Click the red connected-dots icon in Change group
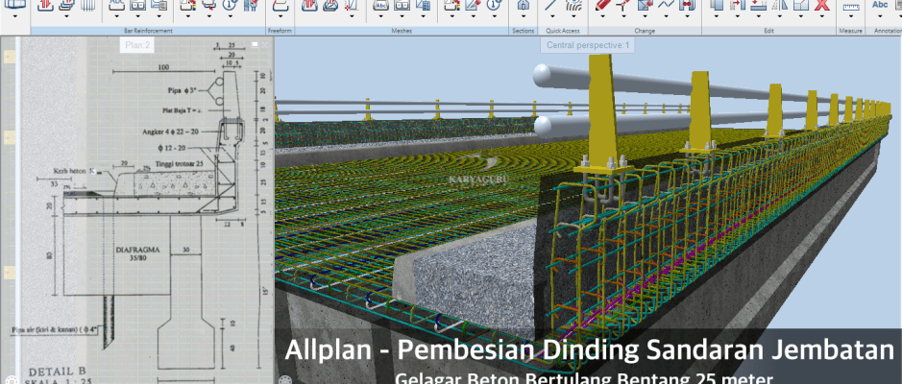The width and height of the screenshot is (902, 384). (x=687, y=5)
